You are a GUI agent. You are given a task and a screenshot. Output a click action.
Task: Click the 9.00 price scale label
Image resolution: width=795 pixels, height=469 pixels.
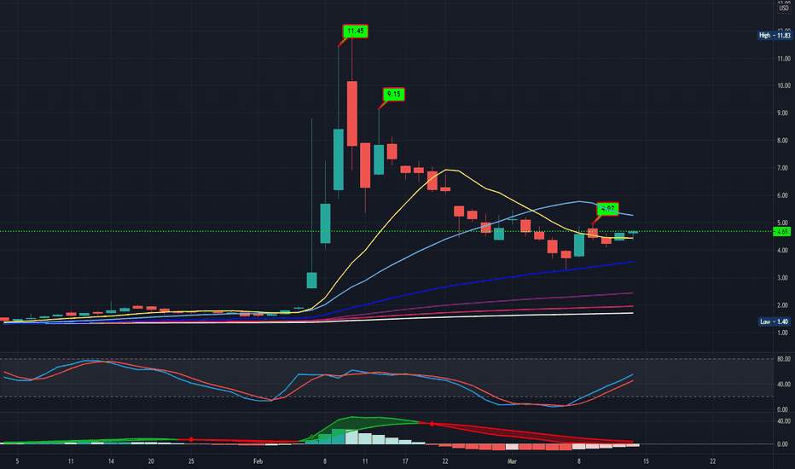click(x=783, y=113)
